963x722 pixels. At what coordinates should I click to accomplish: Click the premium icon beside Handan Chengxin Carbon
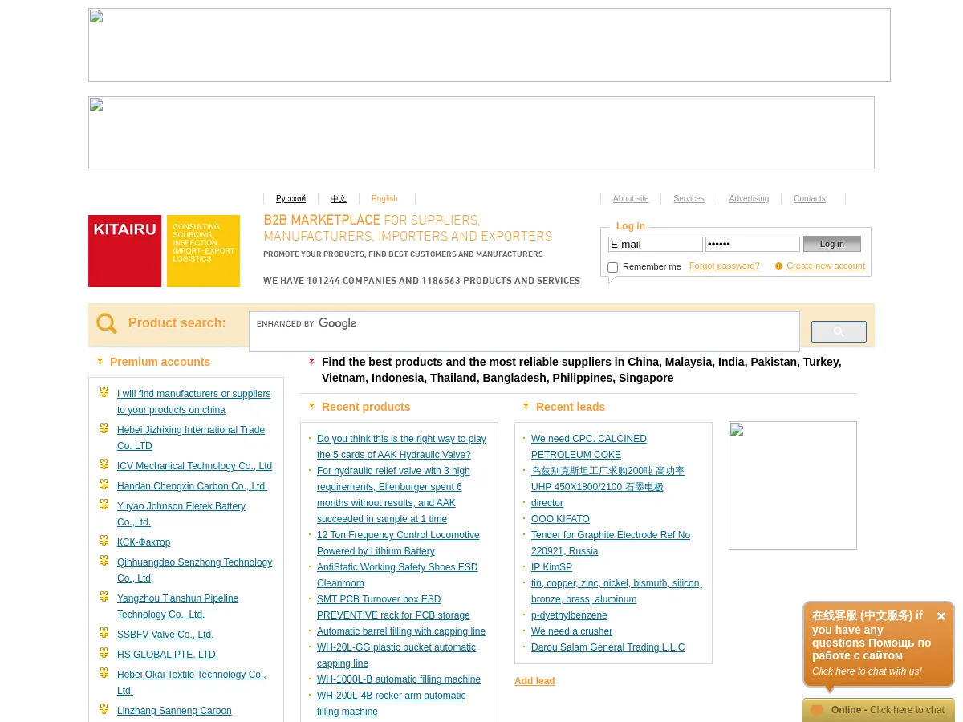tap(104, 485)
